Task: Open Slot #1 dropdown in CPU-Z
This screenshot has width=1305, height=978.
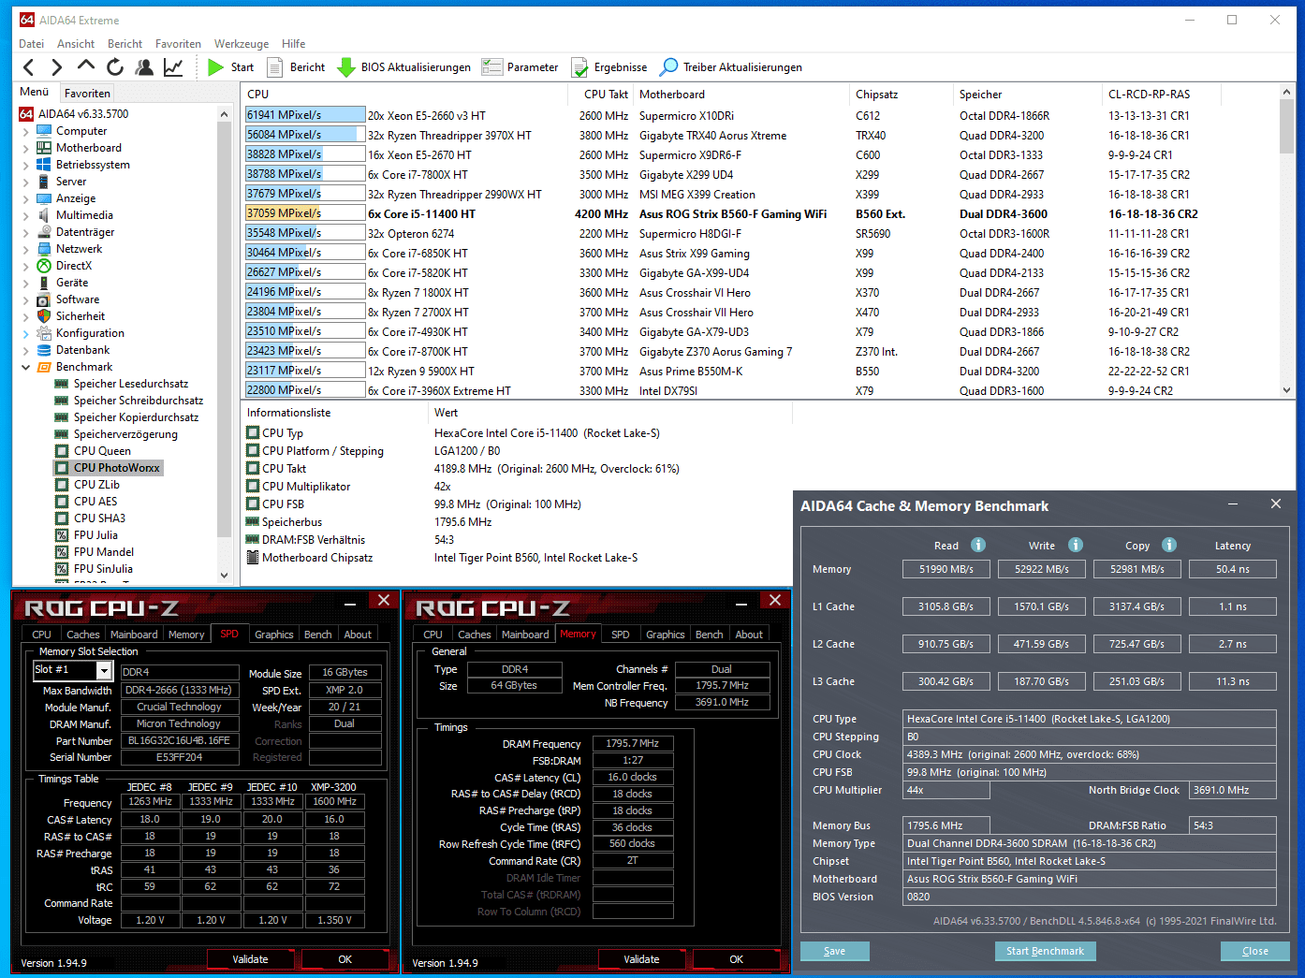Action: coord(104,670)
